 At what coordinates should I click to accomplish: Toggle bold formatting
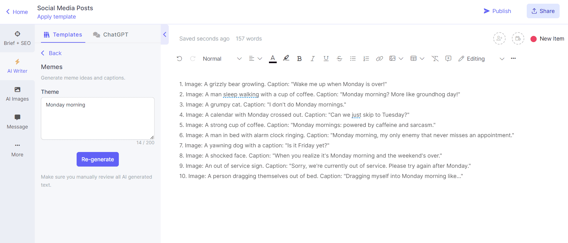tap(299, 59)
